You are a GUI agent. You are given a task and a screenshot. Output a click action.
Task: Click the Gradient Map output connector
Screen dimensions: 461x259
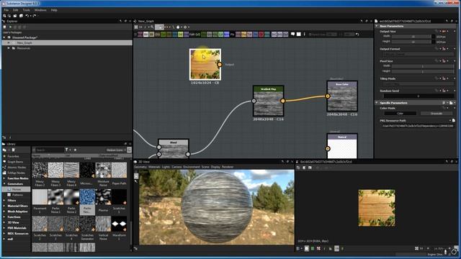point(282,101)
